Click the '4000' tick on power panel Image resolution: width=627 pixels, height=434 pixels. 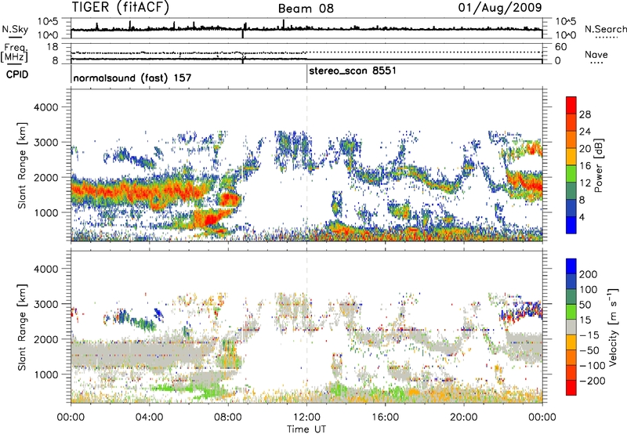point(45,107)
